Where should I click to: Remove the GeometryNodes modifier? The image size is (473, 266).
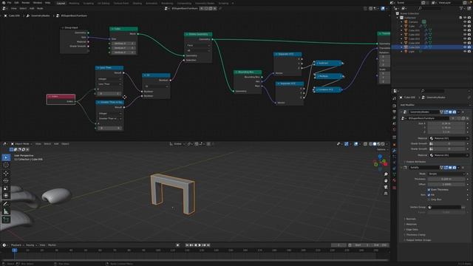click(463, 112)
